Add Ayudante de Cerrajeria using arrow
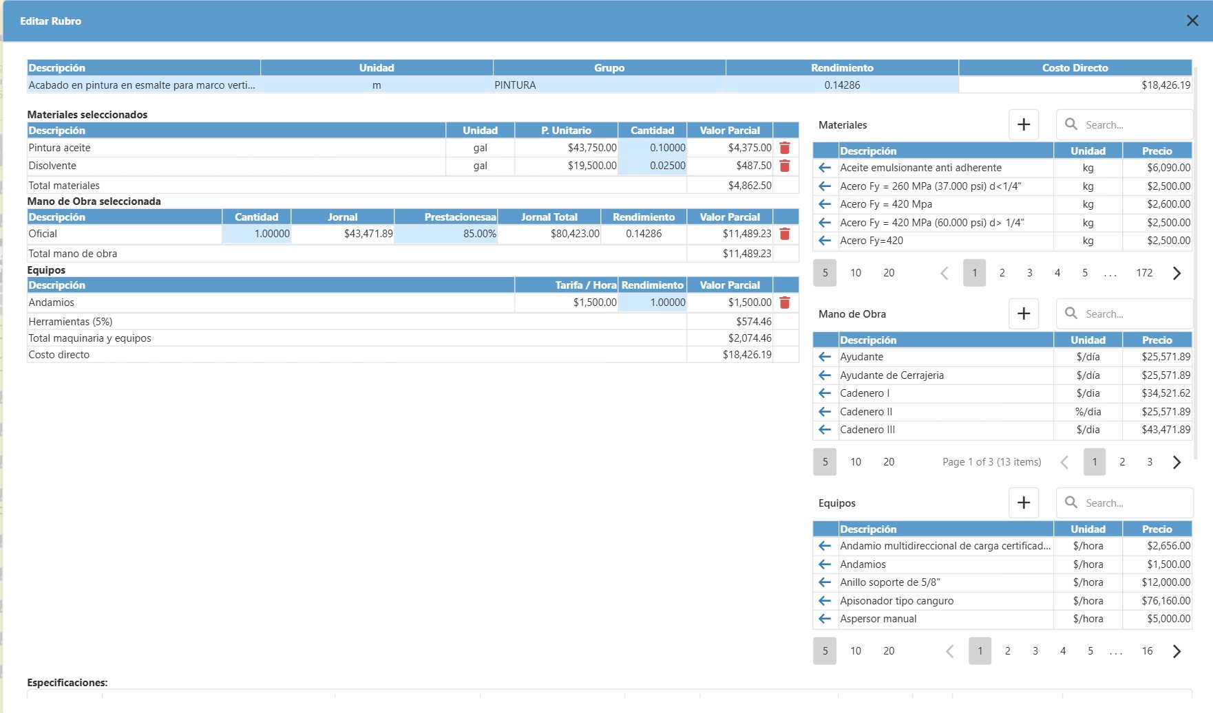 [825, 375]
